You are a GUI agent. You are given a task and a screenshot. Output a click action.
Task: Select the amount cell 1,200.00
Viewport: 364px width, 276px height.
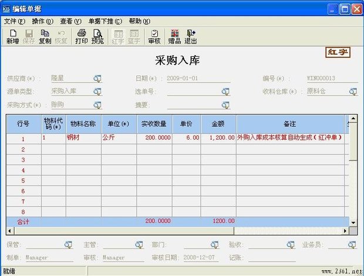coord(218,138)
